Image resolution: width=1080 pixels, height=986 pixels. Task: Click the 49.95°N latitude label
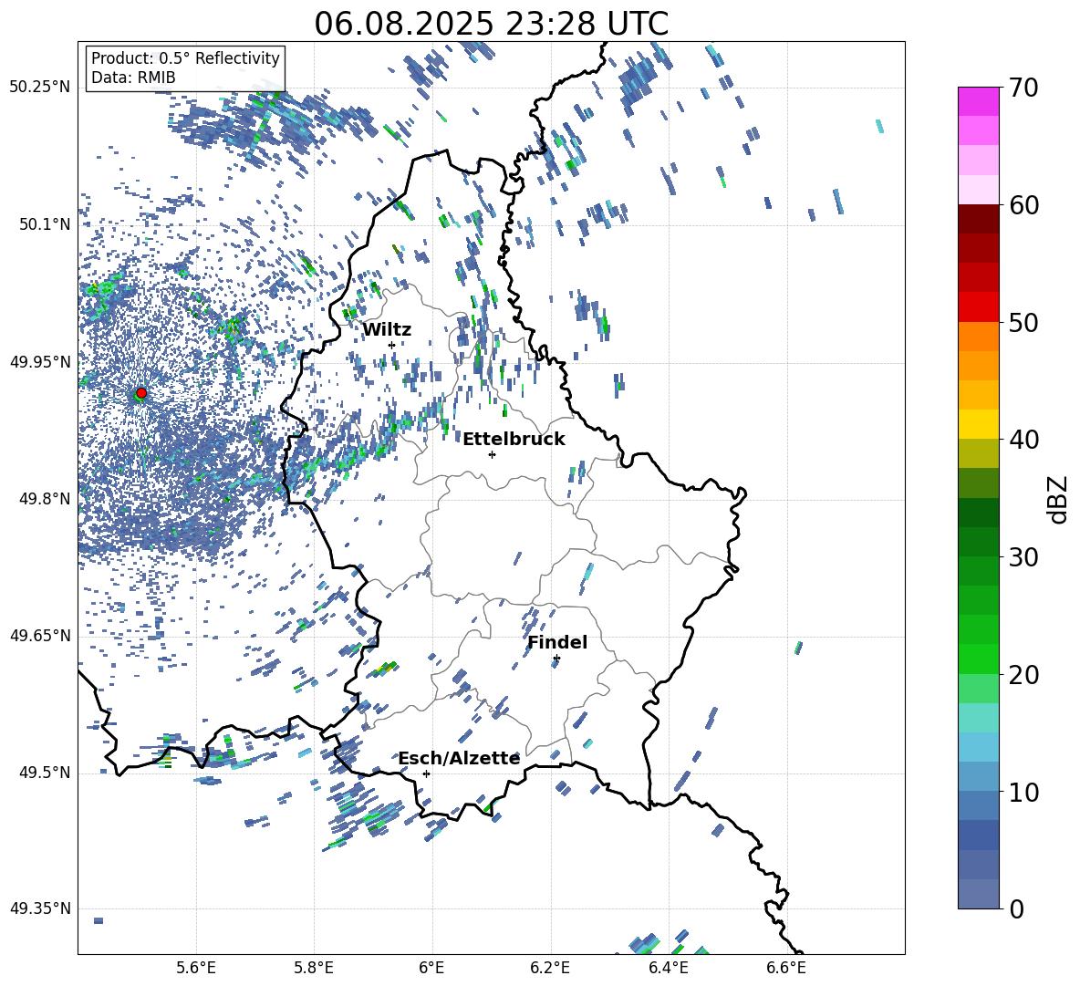[x=40, y=362]
